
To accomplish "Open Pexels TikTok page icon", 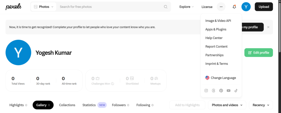I will point(236,91).
